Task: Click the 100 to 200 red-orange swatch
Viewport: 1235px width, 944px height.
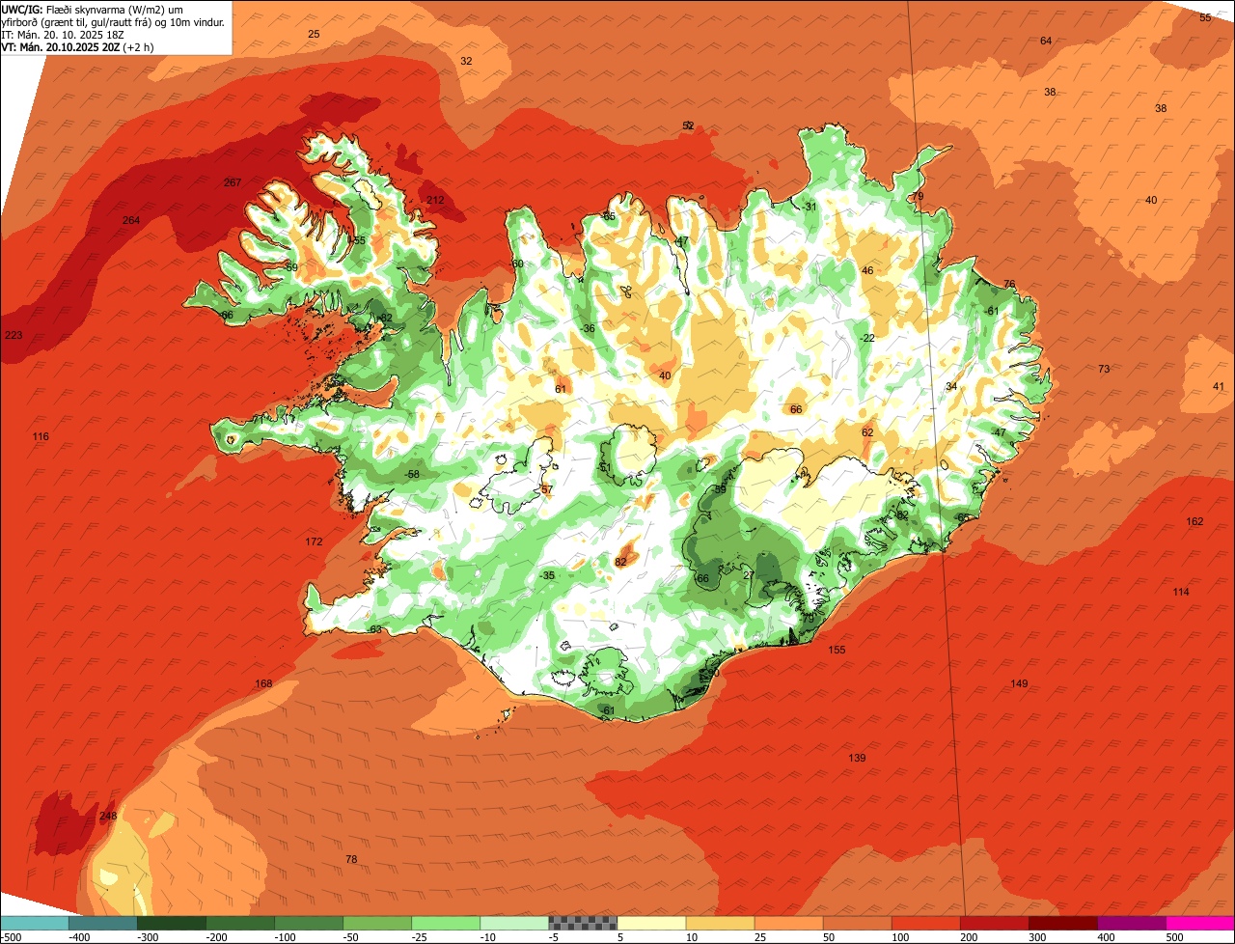Action: (x=925, y=923)
